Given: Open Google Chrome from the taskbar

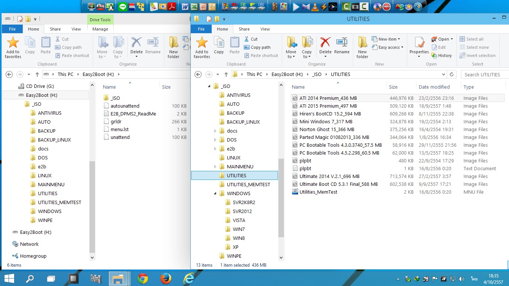Looking at the screenshot, I should [142, 278].
